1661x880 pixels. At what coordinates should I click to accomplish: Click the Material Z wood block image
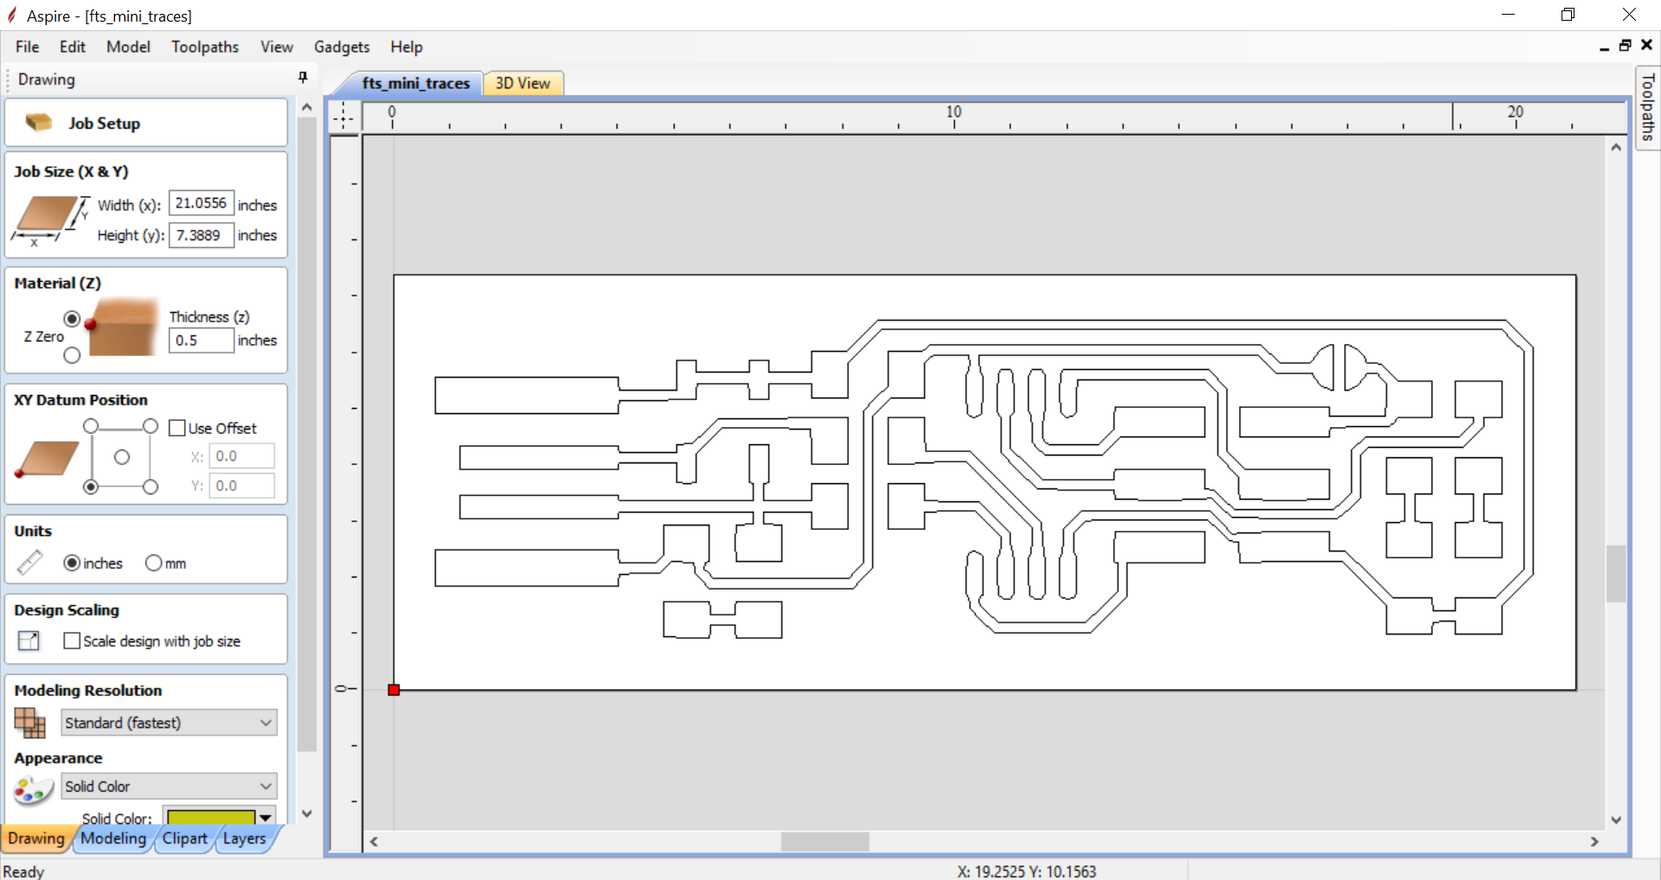coord(123,328)
